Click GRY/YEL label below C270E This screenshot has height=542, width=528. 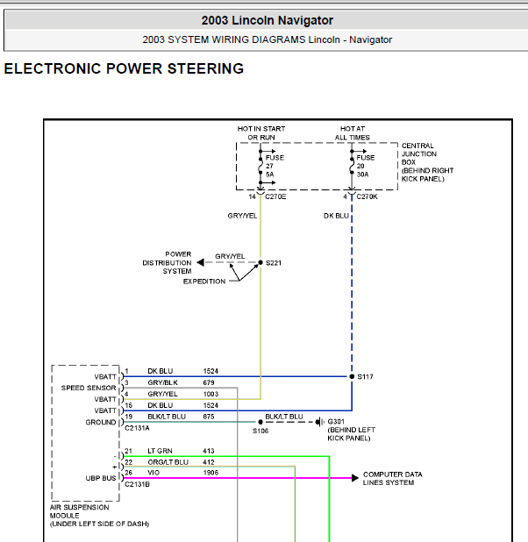pos(242,216)
